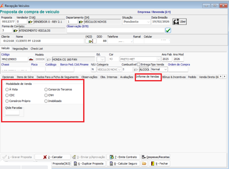229x169 pixels.
Task: Click DDD field 88
Action: (x=102, y=41)
